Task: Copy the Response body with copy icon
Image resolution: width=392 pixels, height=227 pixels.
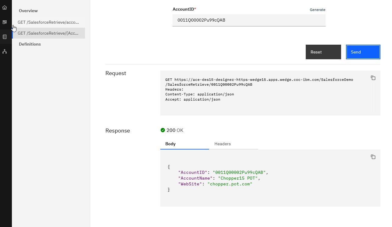Action: 373,157
